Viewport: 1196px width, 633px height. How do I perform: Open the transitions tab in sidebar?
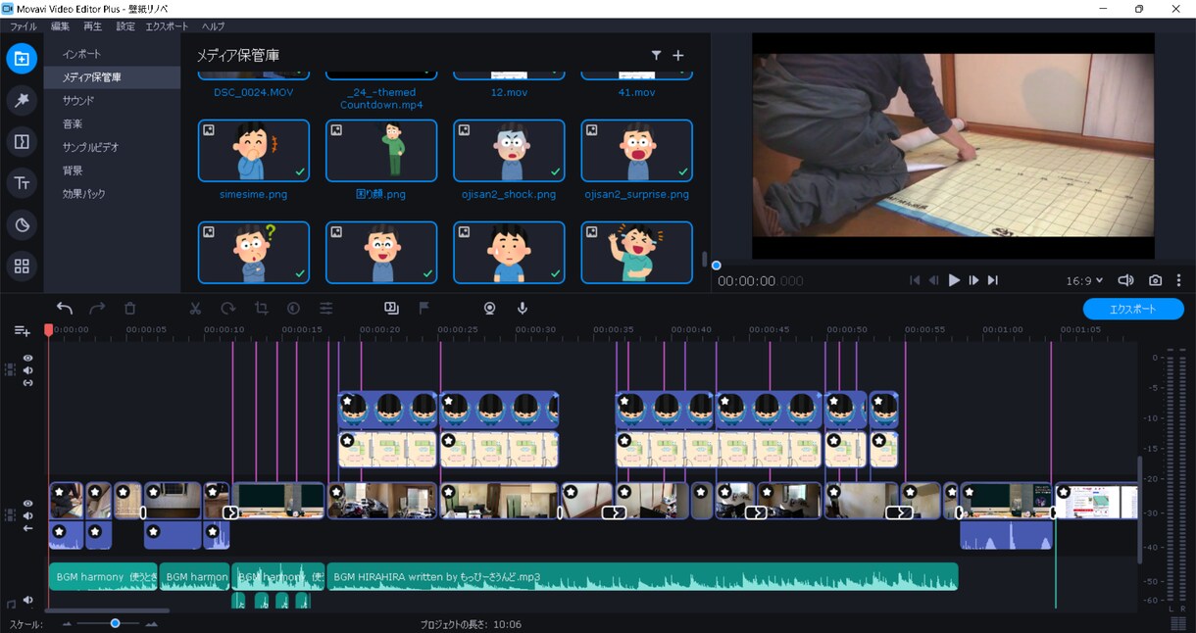point(22,141)
